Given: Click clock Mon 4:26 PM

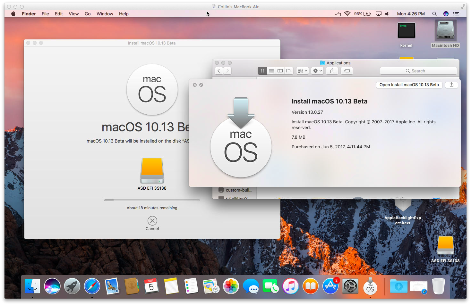Looking at the screenshot, I should click(x=411, y=14).
